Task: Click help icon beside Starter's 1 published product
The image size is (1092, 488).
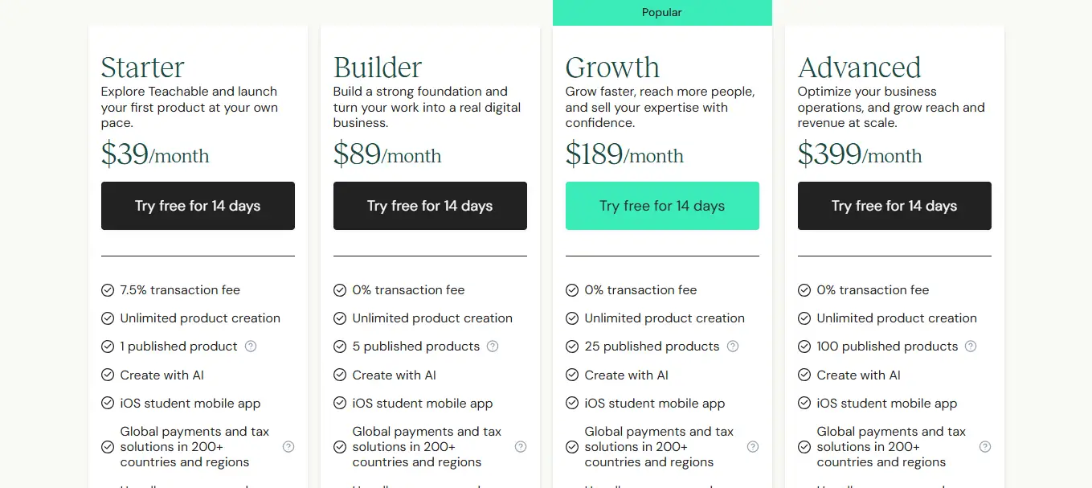Action: [x=251, y=347]
